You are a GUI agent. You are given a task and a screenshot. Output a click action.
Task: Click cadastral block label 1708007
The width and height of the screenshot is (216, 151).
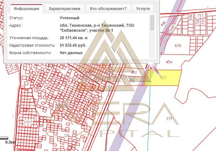(62, 106)
